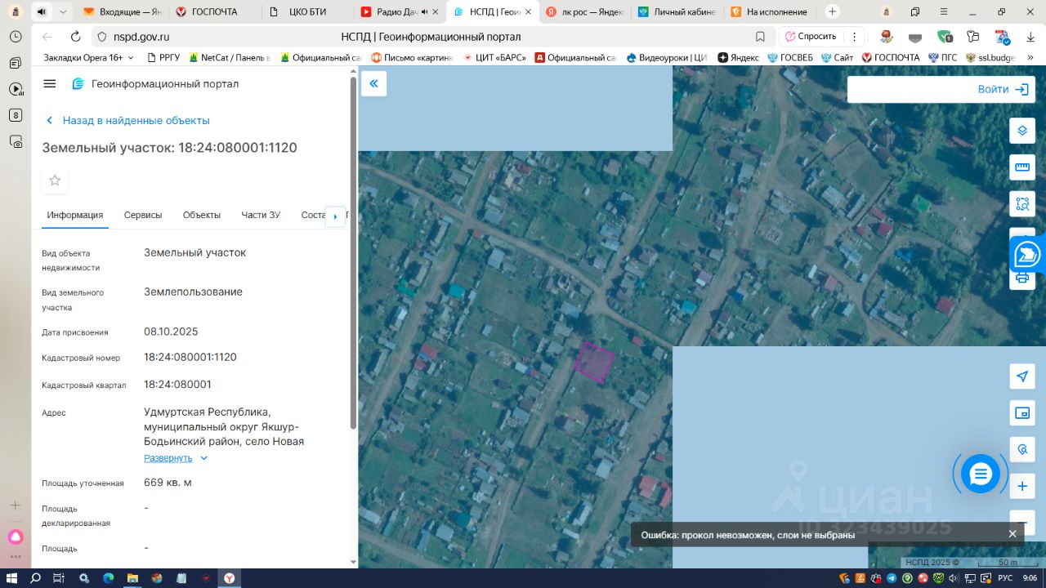1046x588 pixels.
Task: Collapse the left information panel
Action: click(373, 83)
